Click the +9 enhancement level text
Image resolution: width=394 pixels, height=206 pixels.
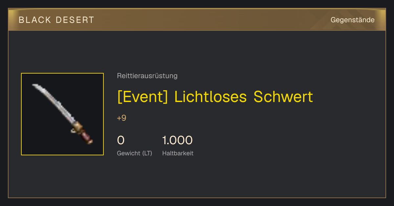121,118
